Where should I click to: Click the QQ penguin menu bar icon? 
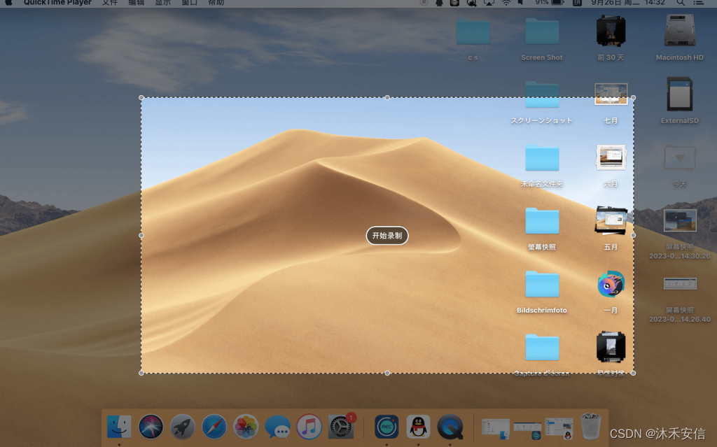point(439,2)
